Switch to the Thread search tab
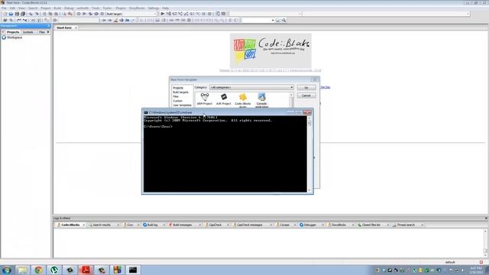489x275 pixels. coord(406,225)
